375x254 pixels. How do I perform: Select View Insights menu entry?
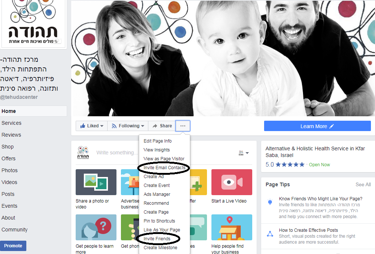[157, 150]
